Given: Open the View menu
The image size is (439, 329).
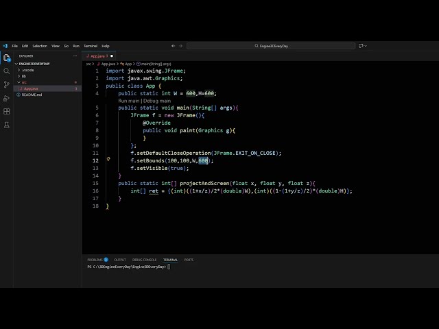Looking at the screenshot, I should (x=56, y=46).
